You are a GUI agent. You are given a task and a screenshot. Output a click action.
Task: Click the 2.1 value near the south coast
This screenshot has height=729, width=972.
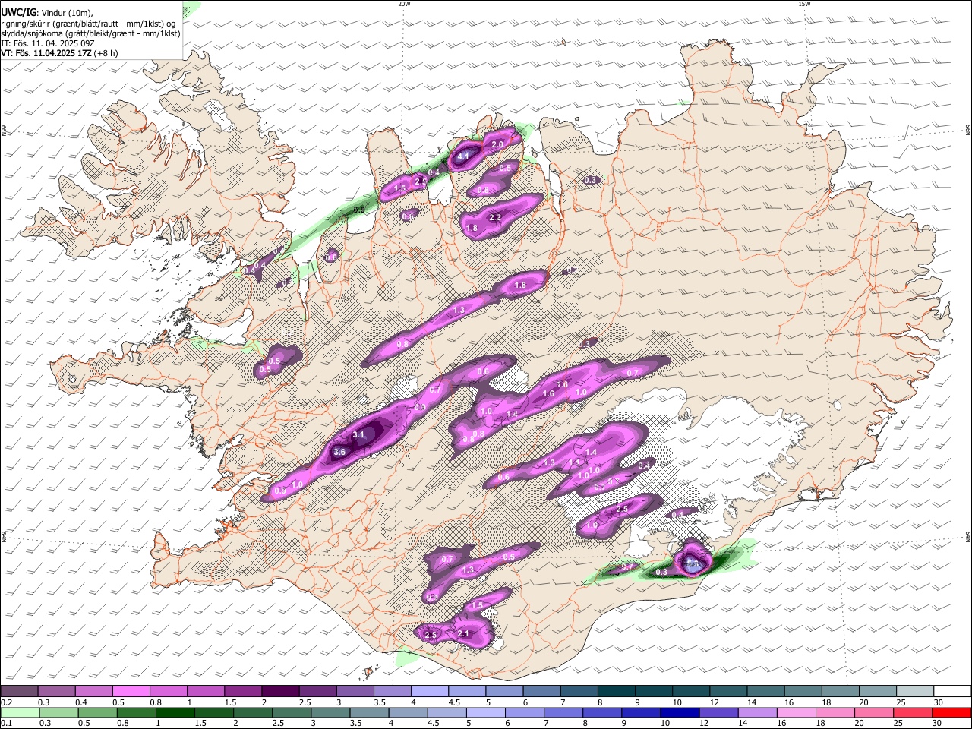pos(464,634)
